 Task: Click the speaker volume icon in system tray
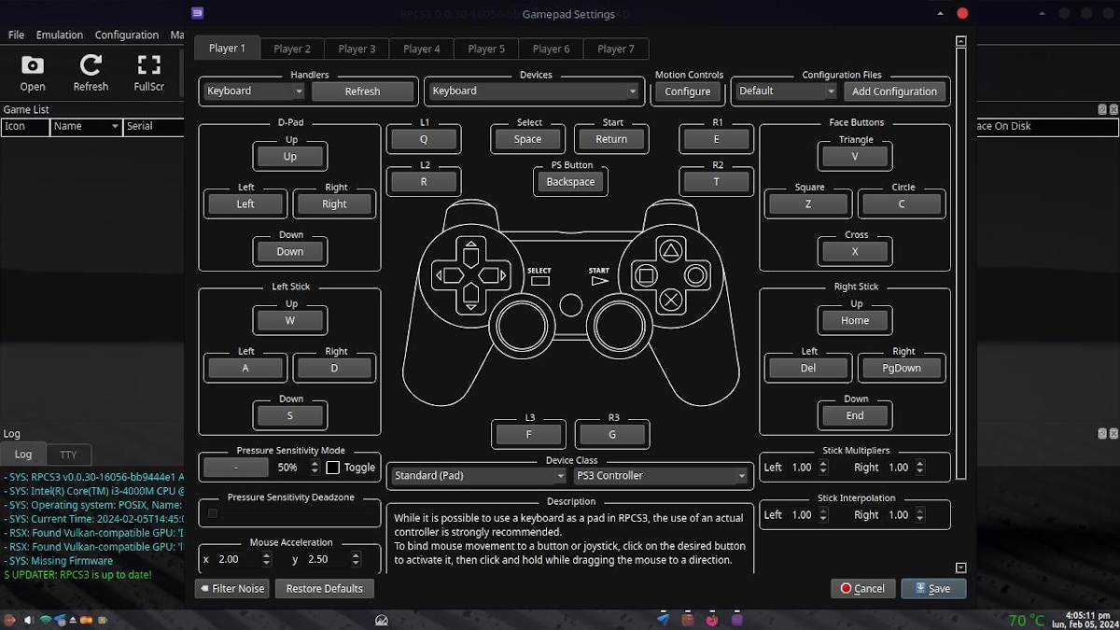(29, 620)
